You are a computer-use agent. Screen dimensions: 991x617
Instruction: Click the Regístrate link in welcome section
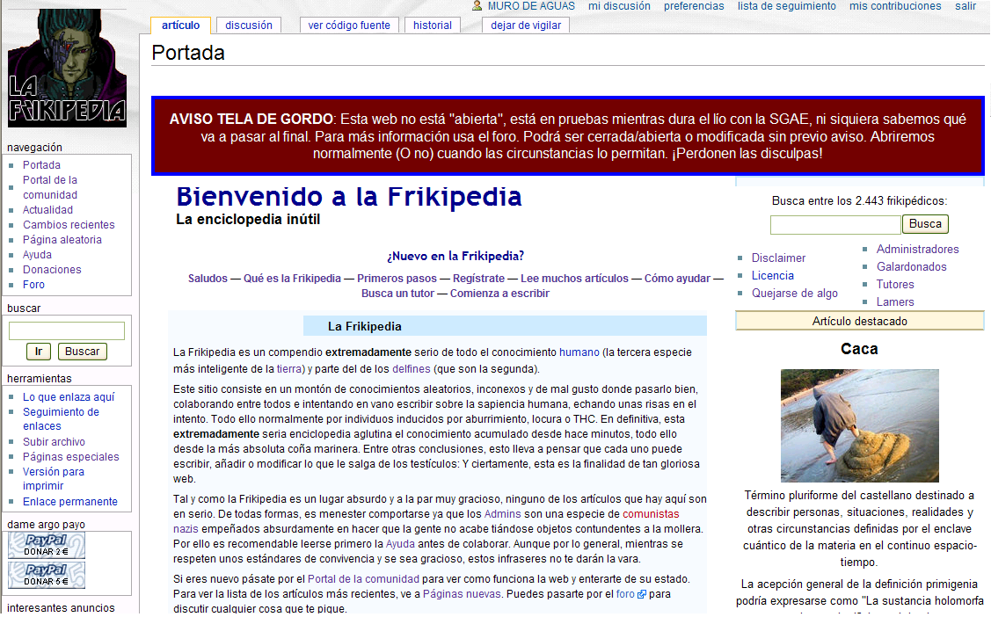point(478,279)
